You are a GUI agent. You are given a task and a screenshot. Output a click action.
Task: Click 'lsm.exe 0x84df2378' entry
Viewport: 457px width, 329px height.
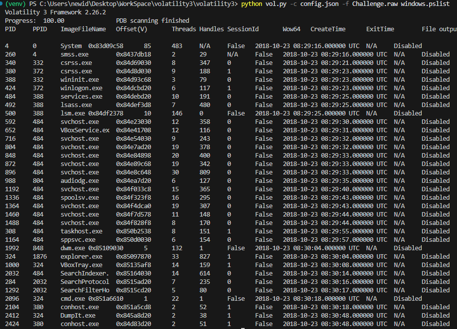click(92, 113)
